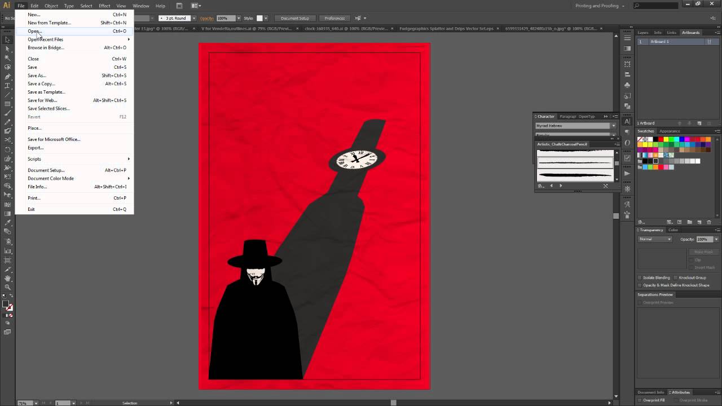Open the blending mode Normal dropdown
The height and width of the screenshot is (406, 722).
[655, 239]
